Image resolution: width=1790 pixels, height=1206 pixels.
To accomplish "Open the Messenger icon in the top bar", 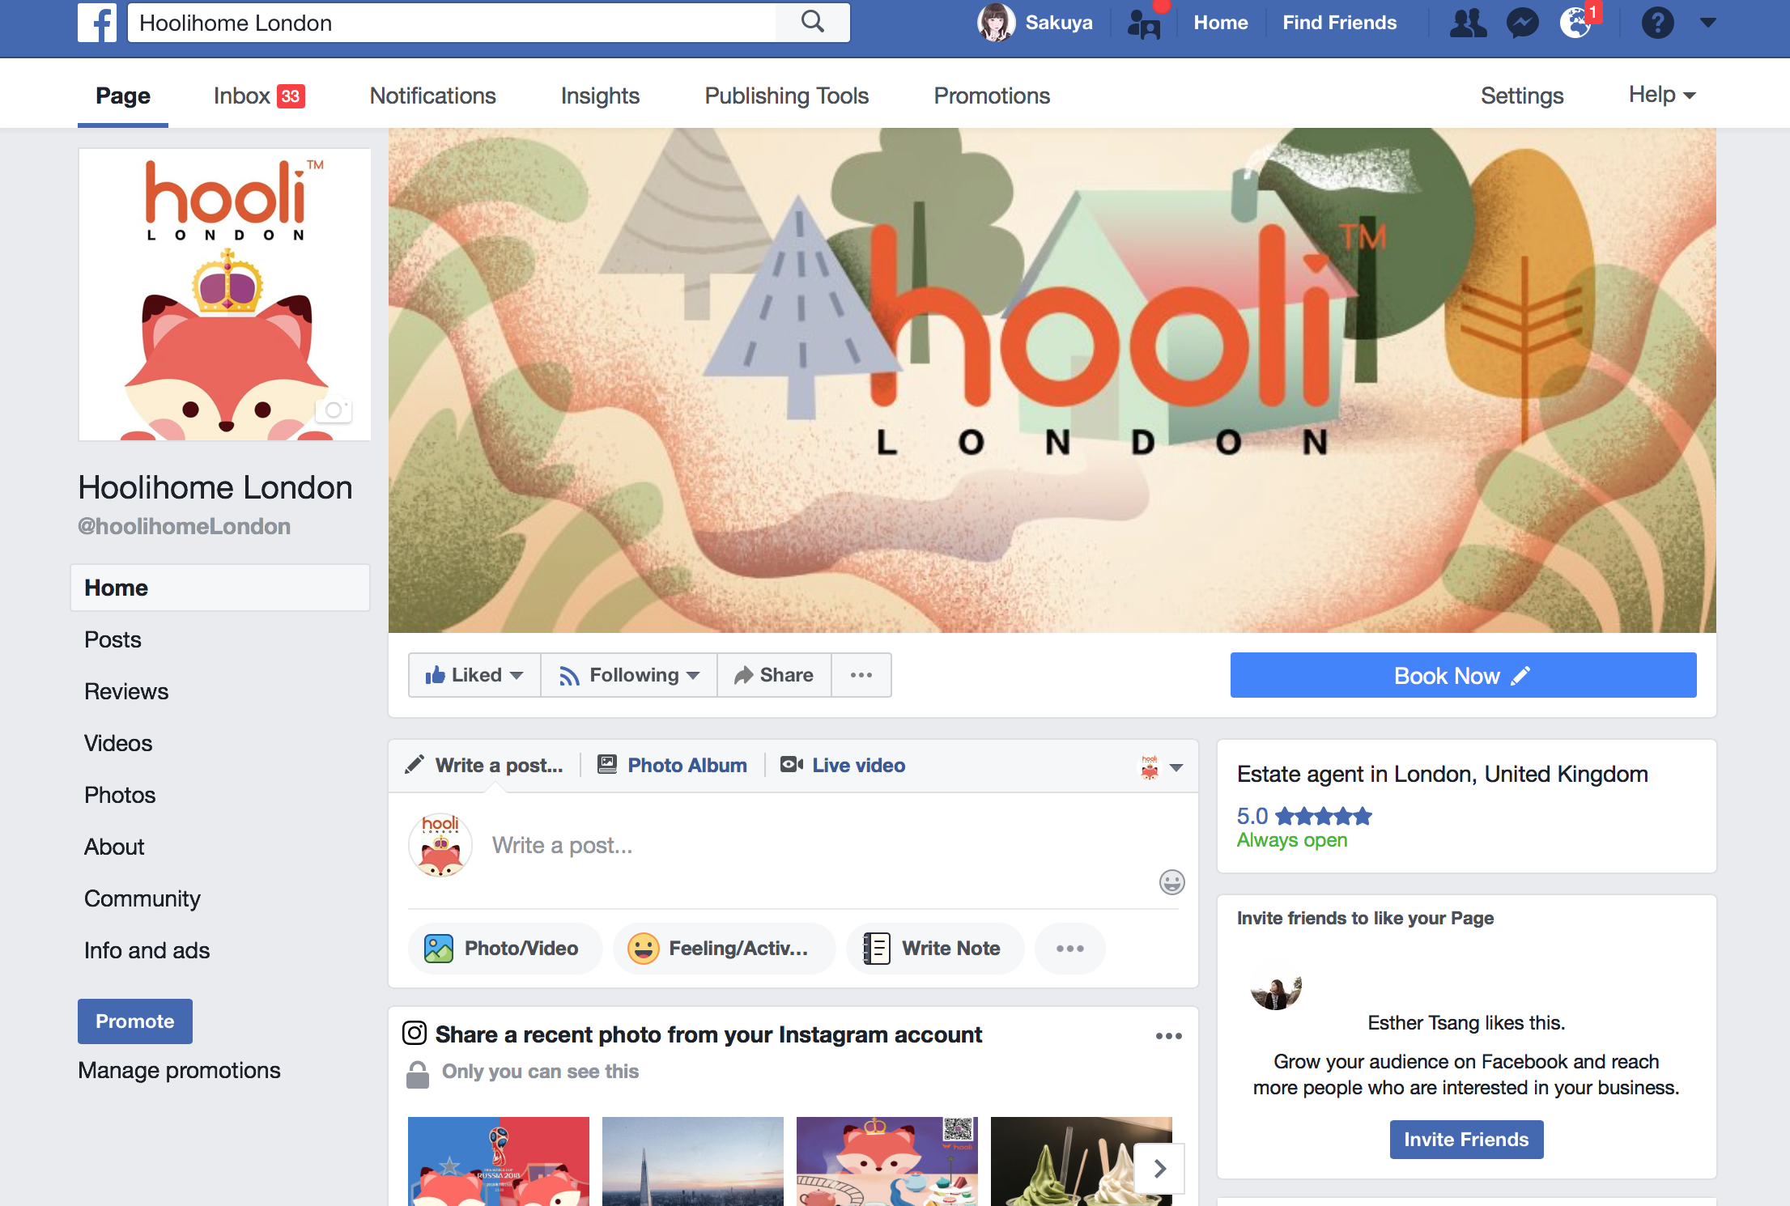I will coord(1522,23).
